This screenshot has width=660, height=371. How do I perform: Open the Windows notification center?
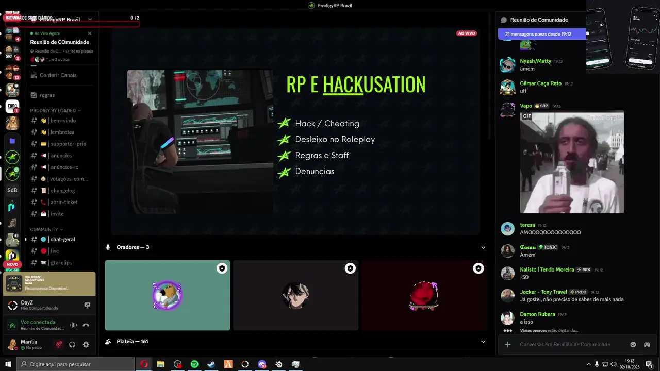[x=649, y=364]
